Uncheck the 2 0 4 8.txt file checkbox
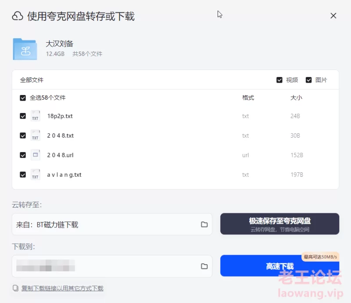 coord(23,135)
